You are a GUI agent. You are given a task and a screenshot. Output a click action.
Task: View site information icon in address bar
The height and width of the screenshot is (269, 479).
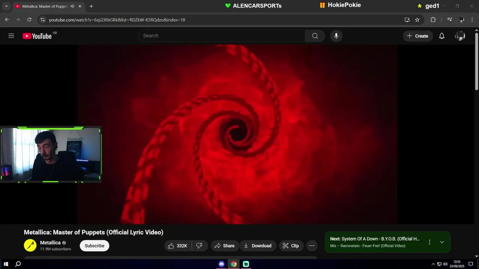pyautogui.click(x=42, y=20)
